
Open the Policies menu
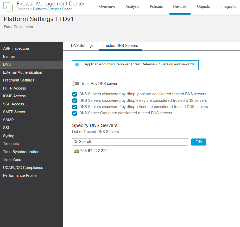click(x=156, y=7)
